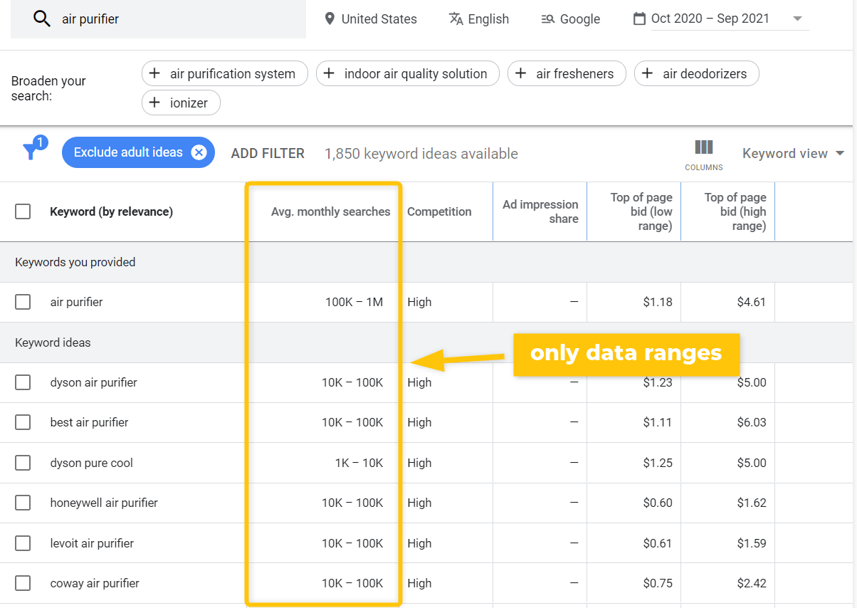
Task: Click the 'dyson air purifier' keyword text
Action: pos(93,382)
